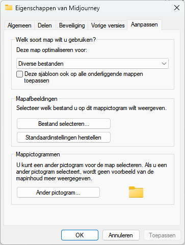The height and width of the screenshot is (245, 185).
Task: Close the Eigenschappen van Midjourney dialog
Action: pyautogui.click(x=177, y=8)
